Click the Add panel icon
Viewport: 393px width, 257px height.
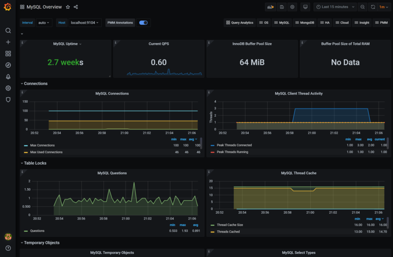tap(270, 7)
